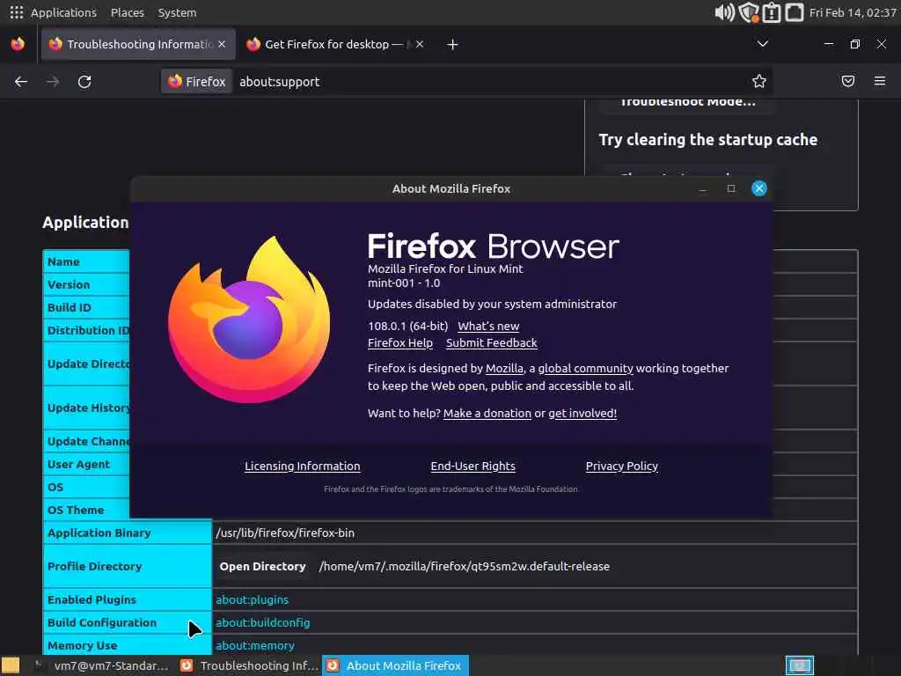Bookmark this page with the star icon
901x676 pixels.
click(x=759, y=82)
